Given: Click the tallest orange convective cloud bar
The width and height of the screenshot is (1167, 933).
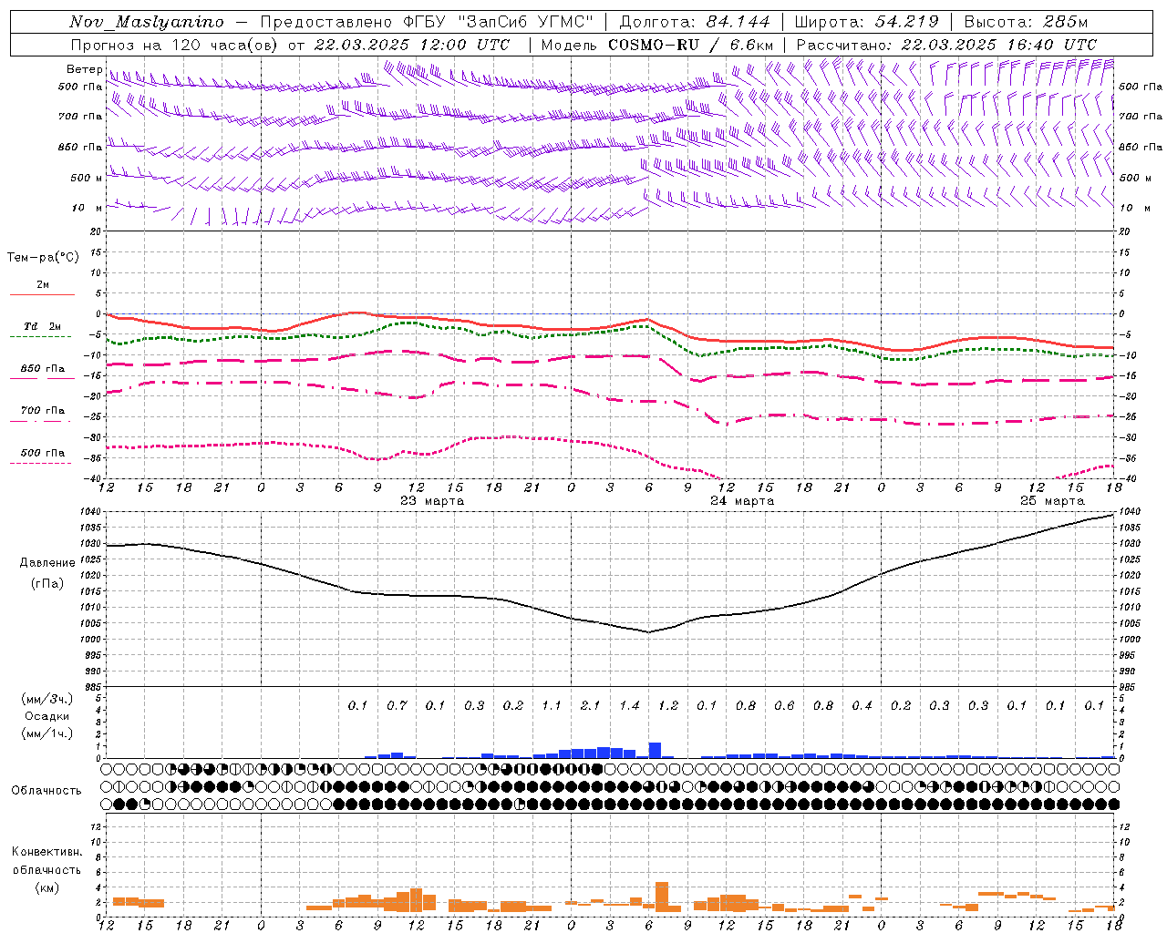Looking at the screenshot, I should coord(662,897).
